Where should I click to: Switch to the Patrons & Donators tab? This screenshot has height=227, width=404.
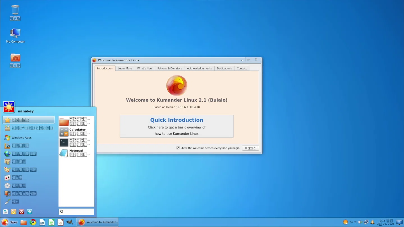(x=169, y=68)
